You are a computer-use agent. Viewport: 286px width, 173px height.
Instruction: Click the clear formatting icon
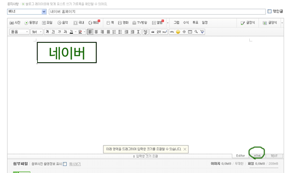click(145, 32)
